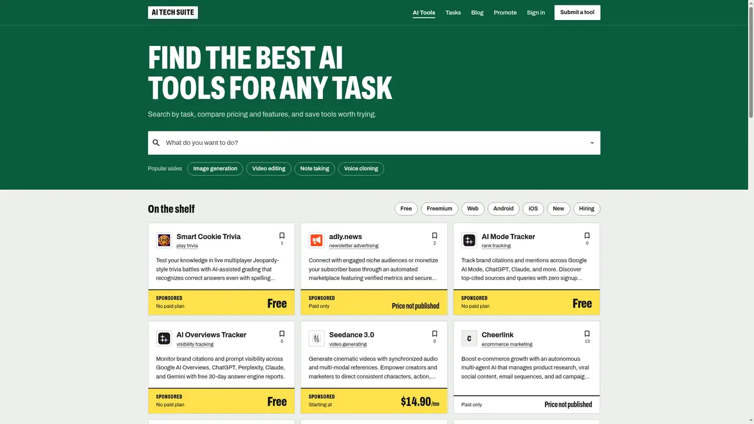Open the AI Tools nav item
The width and height of the screenshot is (754, 424).
coord(424,12)
